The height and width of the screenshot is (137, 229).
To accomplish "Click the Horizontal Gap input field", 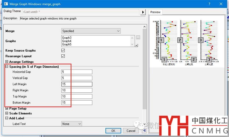I will pyautogui.click(x=77, y=72).
